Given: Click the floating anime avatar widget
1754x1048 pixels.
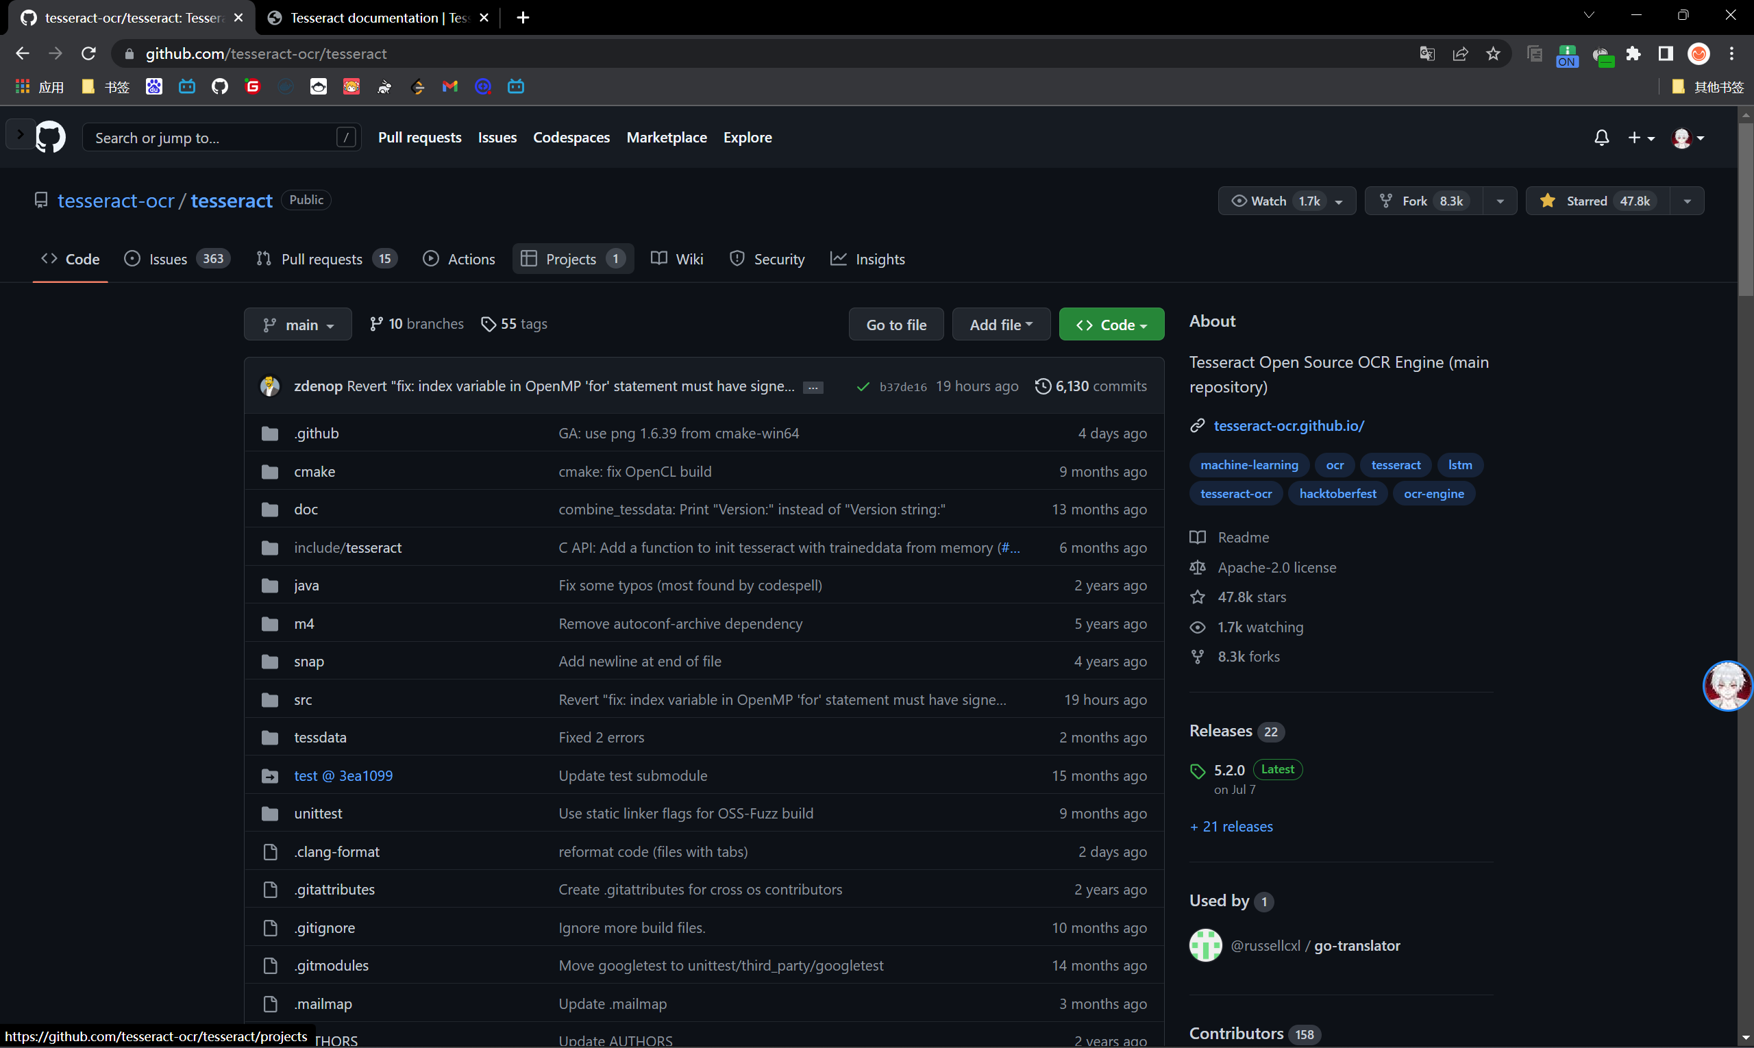Looking at the screenshot, I should click(x=1727, y=686).
